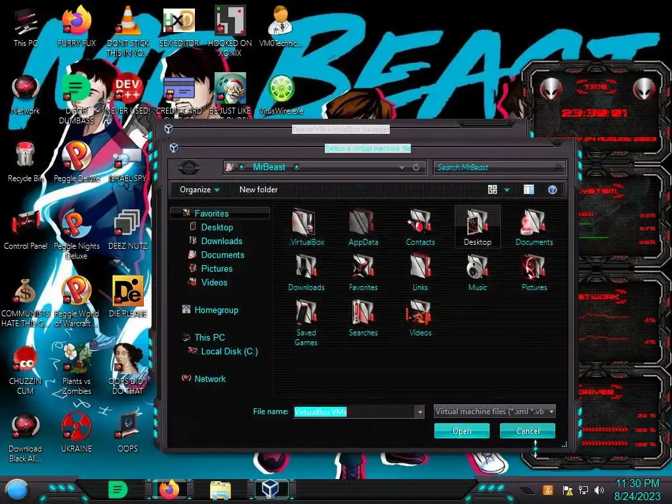Select the Music folder
This screenshot has width=672, height=504.
477,272
